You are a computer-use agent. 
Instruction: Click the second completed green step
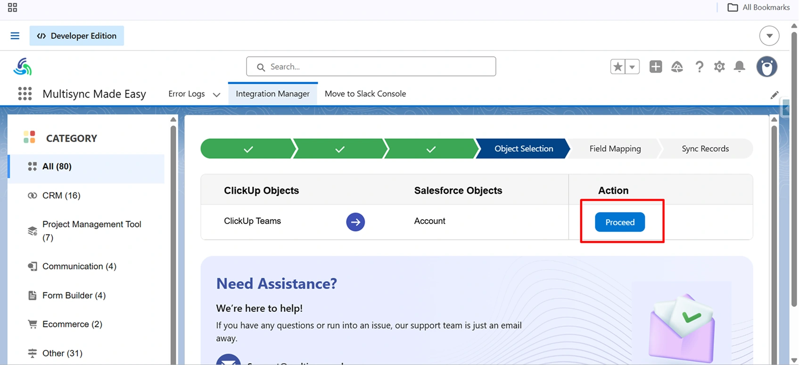point(339,149)
